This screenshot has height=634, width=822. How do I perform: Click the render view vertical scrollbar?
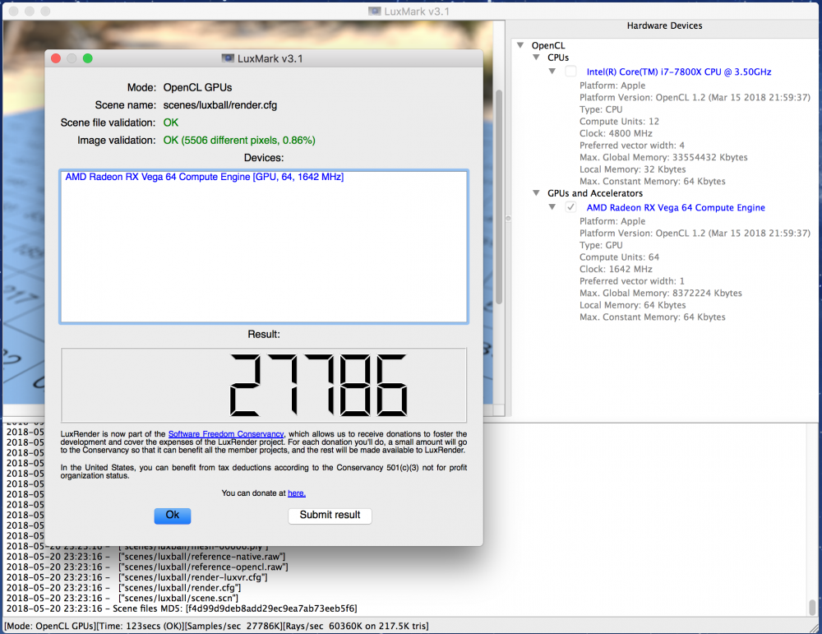pyautogui.click(x=499, y=197)
